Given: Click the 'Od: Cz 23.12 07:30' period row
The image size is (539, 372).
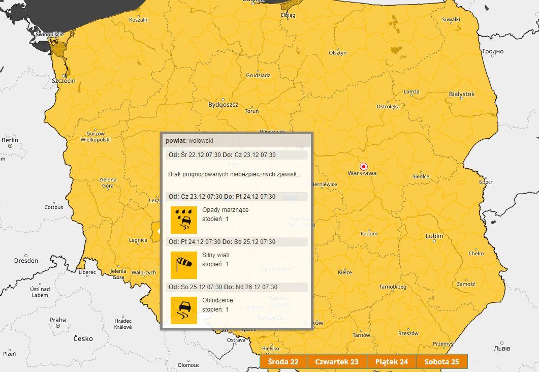Looking at the screenshot, I should click(237, 197).
